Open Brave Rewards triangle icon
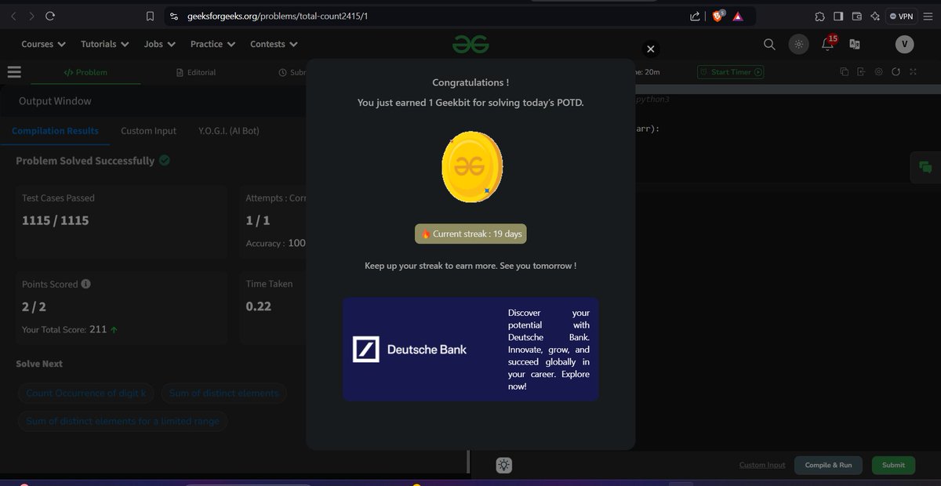The height and width of the screenshot is (486, 941). [x=738, y=16]
